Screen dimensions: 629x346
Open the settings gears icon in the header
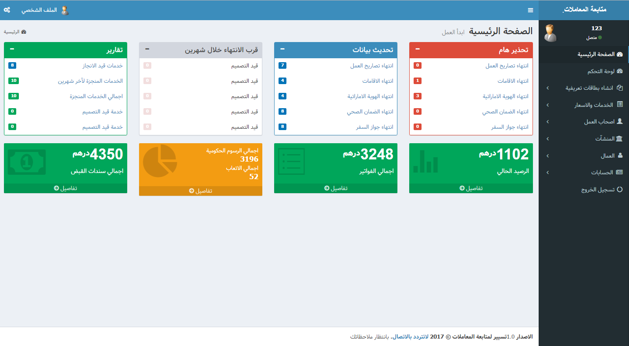tap(7, 10)
